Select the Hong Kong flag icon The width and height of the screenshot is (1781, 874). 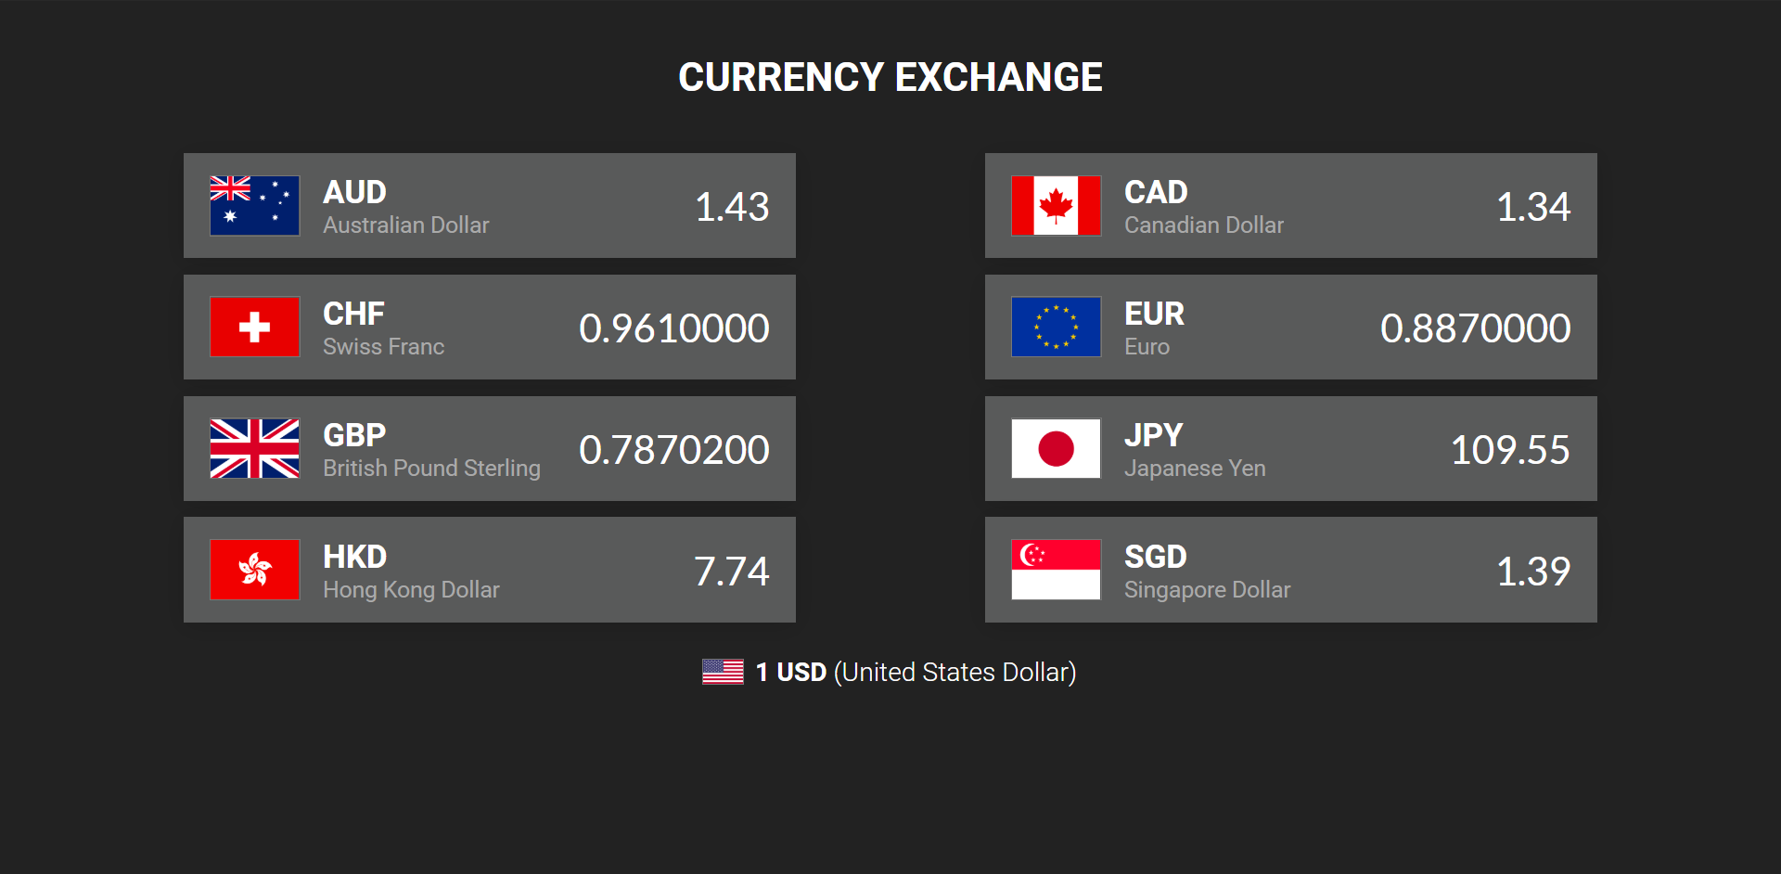(x=254, y=570)
